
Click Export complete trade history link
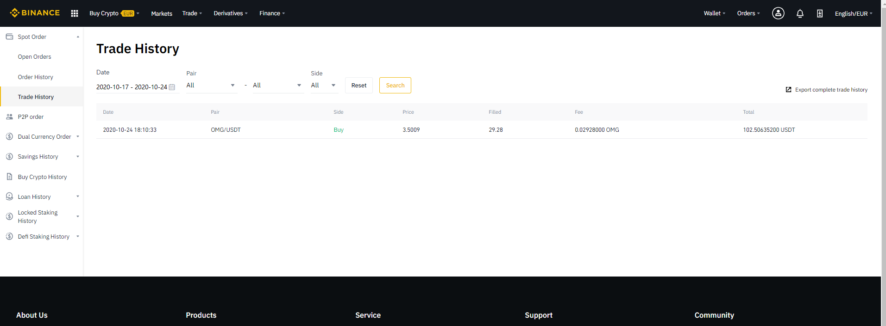click(831, 90)
